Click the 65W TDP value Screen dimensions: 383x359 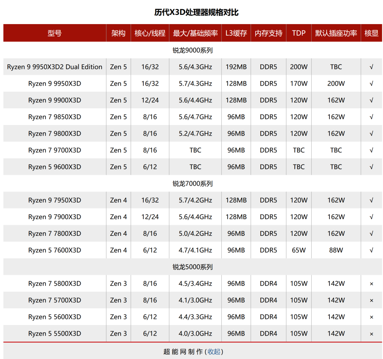click(x=299, y=250)
